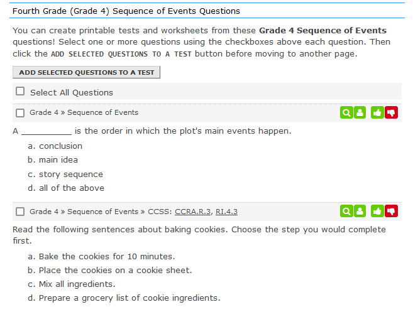This screenshot has height=312, width=413.
Task: Click the Fourth Grade Sequence of Events heading
Action: click(x=126, y=11)
